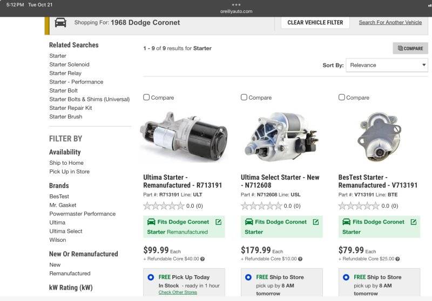Viewport: 432px width, 301px height.
Task: Click core charge help icon under $99.99
Action: pos(202,259)
